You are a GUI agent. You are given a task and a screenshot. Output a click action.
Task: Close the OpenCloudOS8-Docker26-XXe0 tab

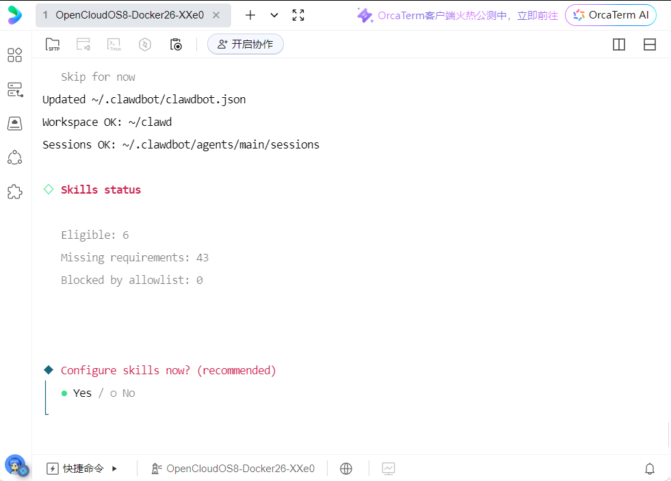(x=216, y=15)
